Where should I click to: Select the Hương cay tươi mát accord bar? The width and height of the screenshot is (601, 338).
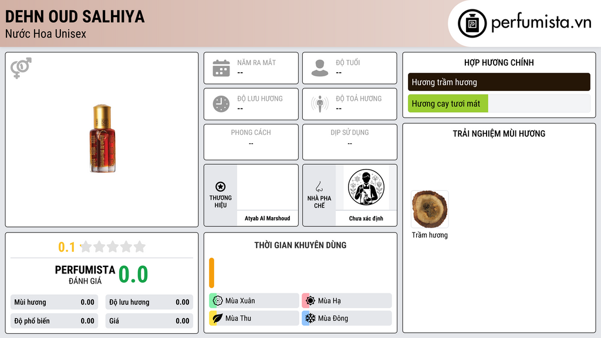(x=499, y=103)
